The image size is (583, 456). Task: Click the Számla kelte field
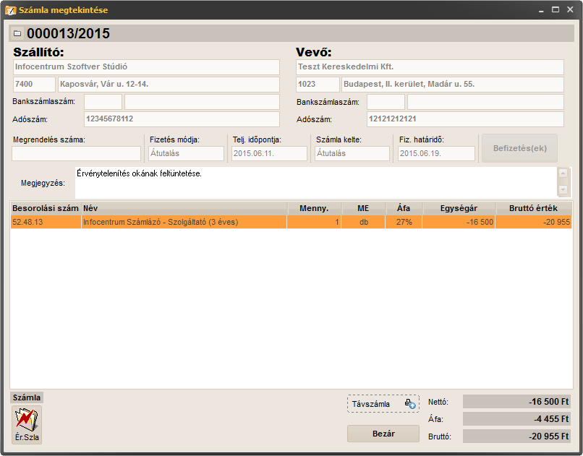tap(352, 153)
